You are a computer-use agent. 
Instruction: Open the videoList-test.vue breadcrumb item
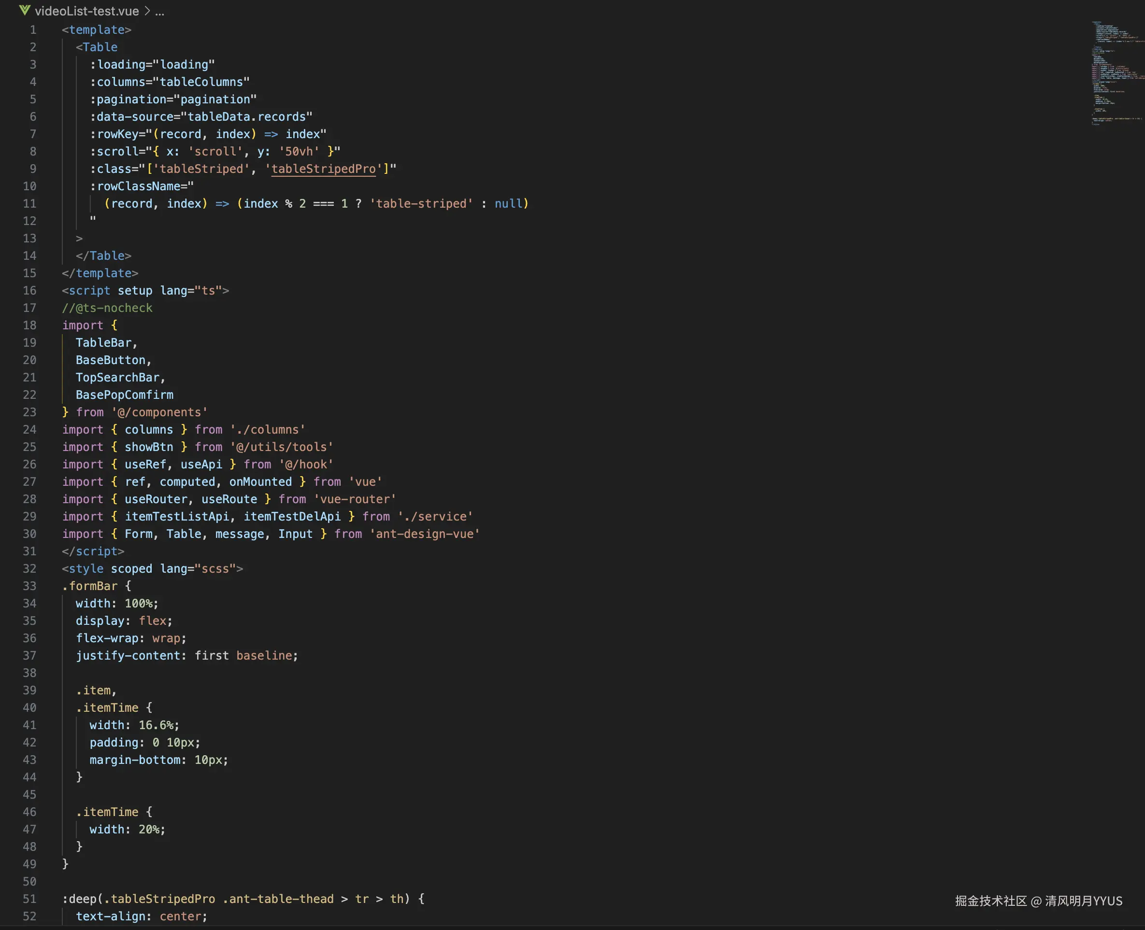point(86,11)
